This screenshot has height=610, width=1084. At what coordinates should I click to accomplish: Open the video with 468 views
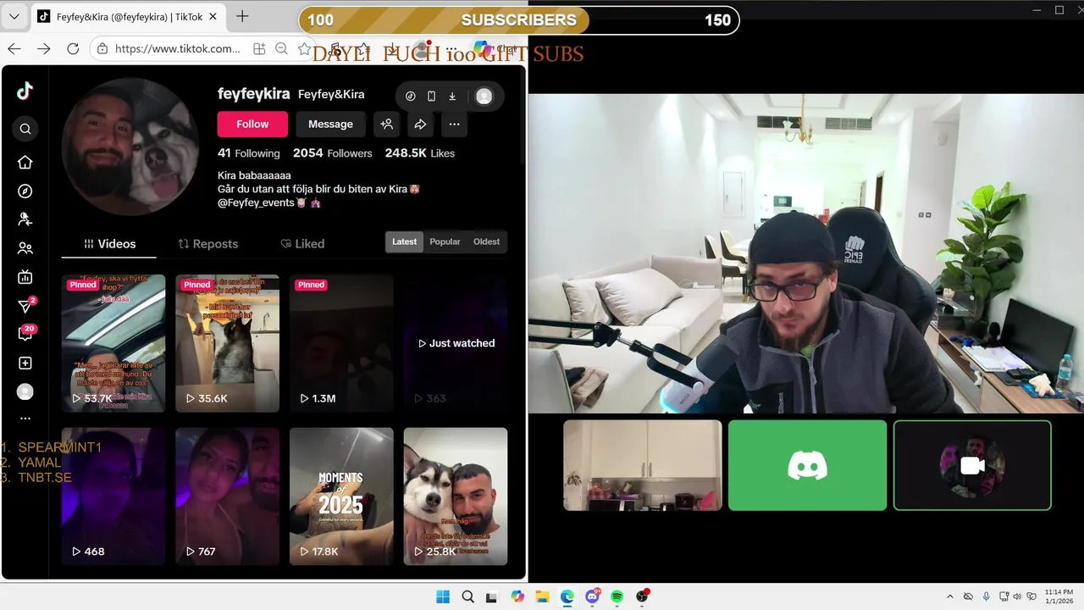tap(113, 496)
